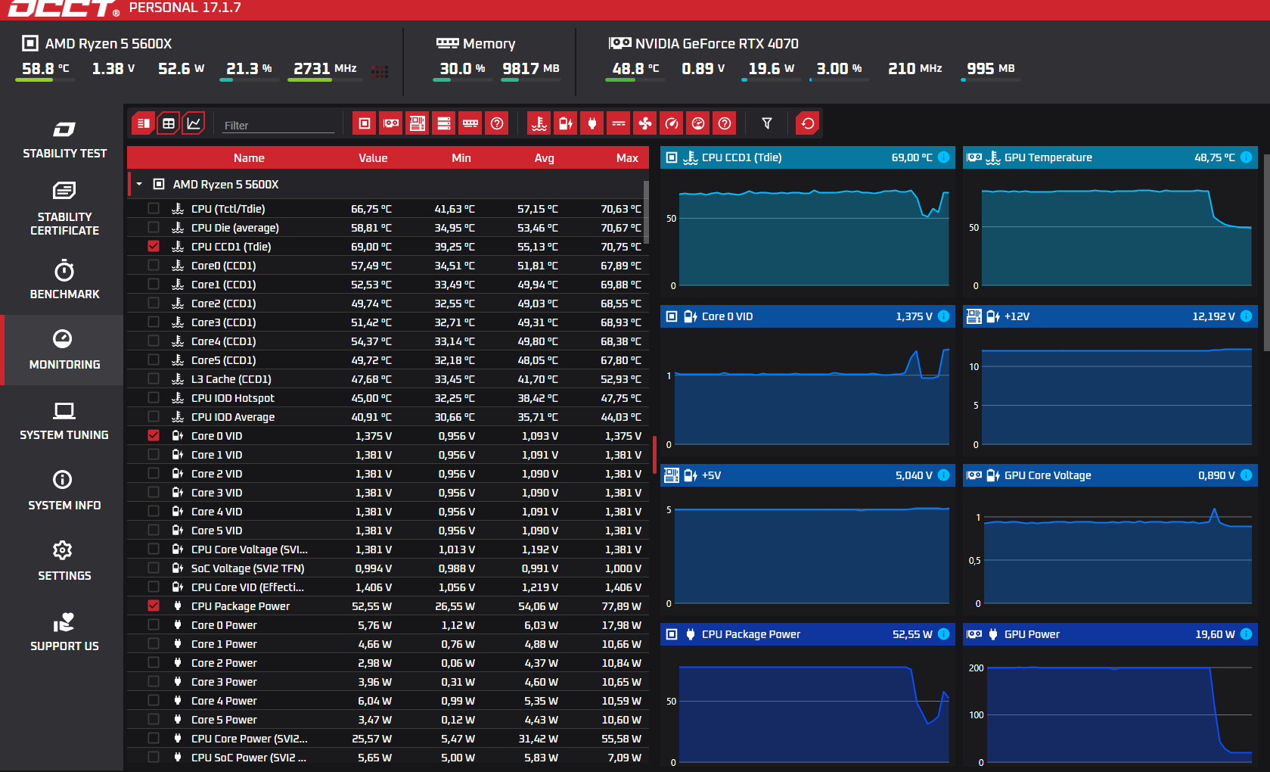This screenshot has height=772, width=1270.
Task: Open info for Core 0 VID graph
Action: (943, 316)
